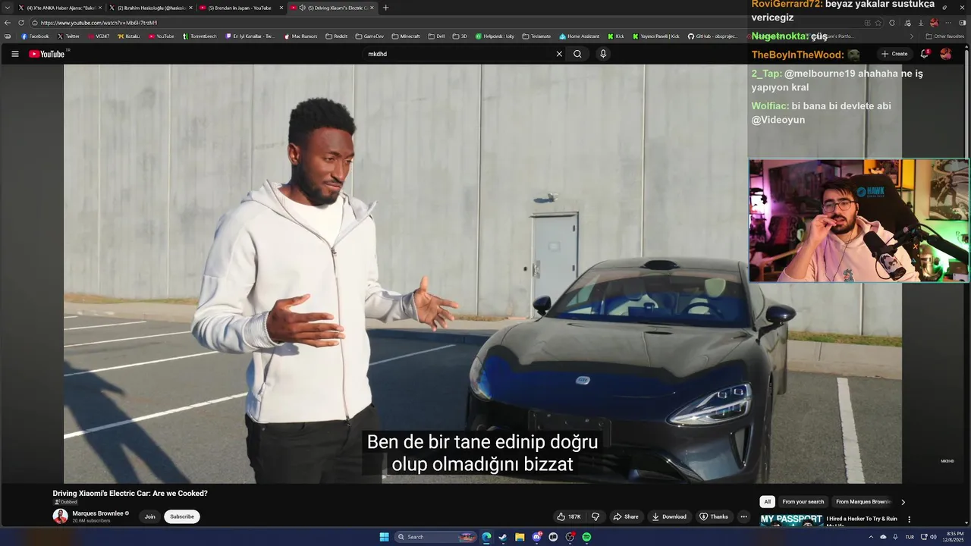Open more actions ellipsis under video
This screenshot has height=546, width=971.
tap(743, 516)
